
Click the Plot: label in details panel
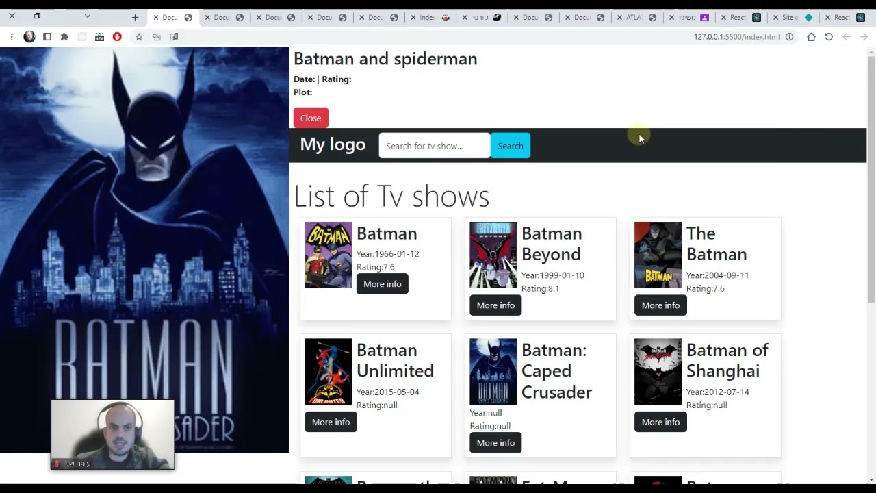click(x=302, y=92)
